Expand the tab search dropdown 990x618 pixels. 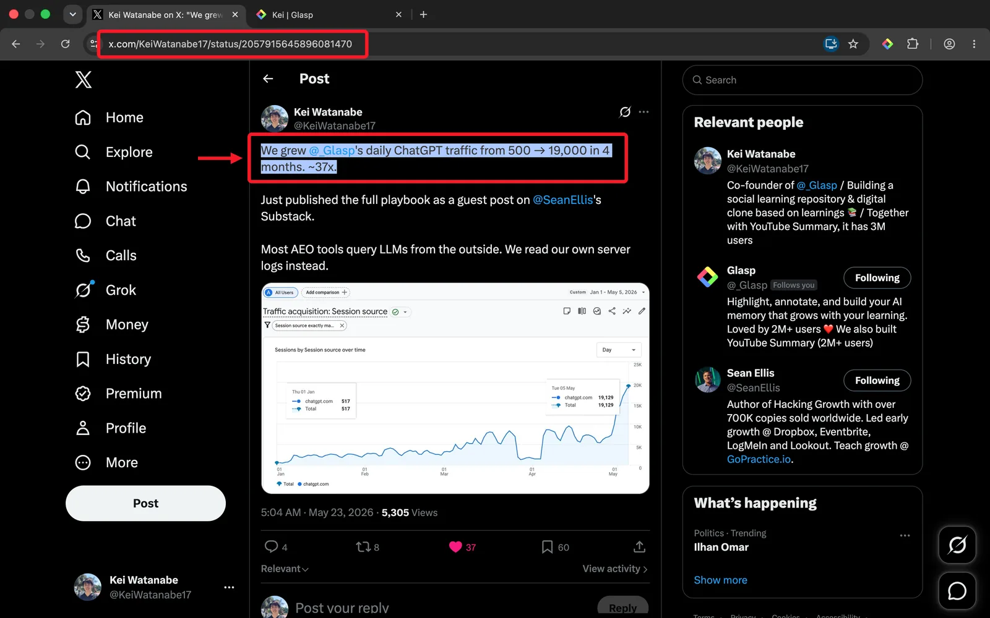pyautogui.click(x=73, y=14)
